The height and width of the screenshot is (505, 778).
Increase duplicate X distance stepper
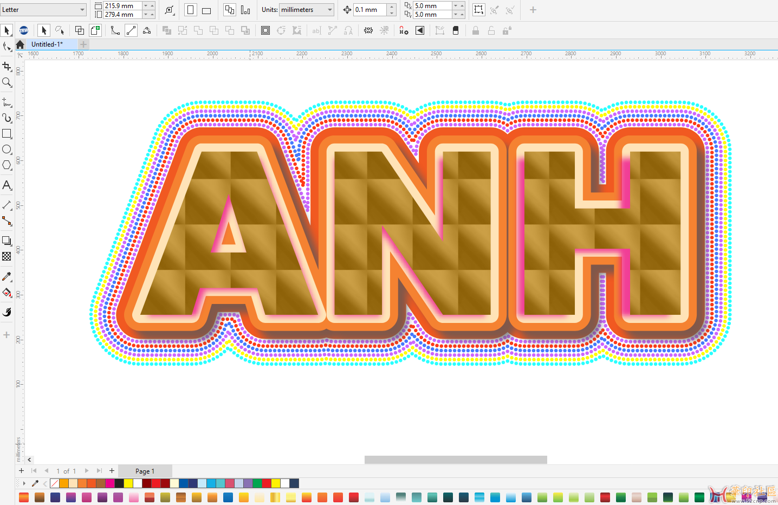(x=462, y=5)
